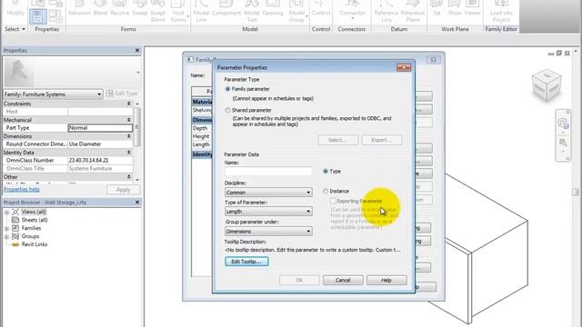
Task: Click the navigation bar zoom wheel icon
Action: [x=563, y=124]
